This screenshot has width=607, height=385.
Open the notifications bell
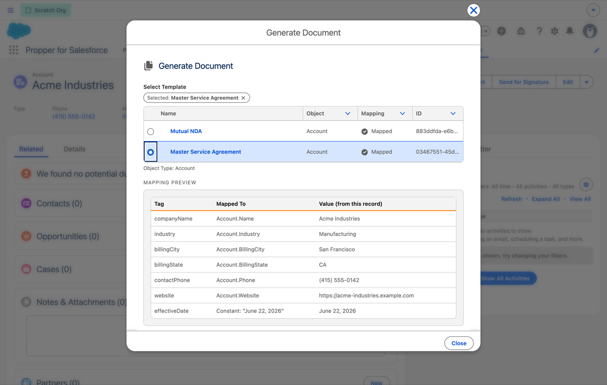pos(570,31)
